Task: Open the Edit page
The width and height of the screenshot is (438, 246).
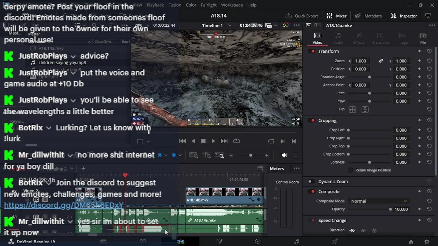Action: 181,242
